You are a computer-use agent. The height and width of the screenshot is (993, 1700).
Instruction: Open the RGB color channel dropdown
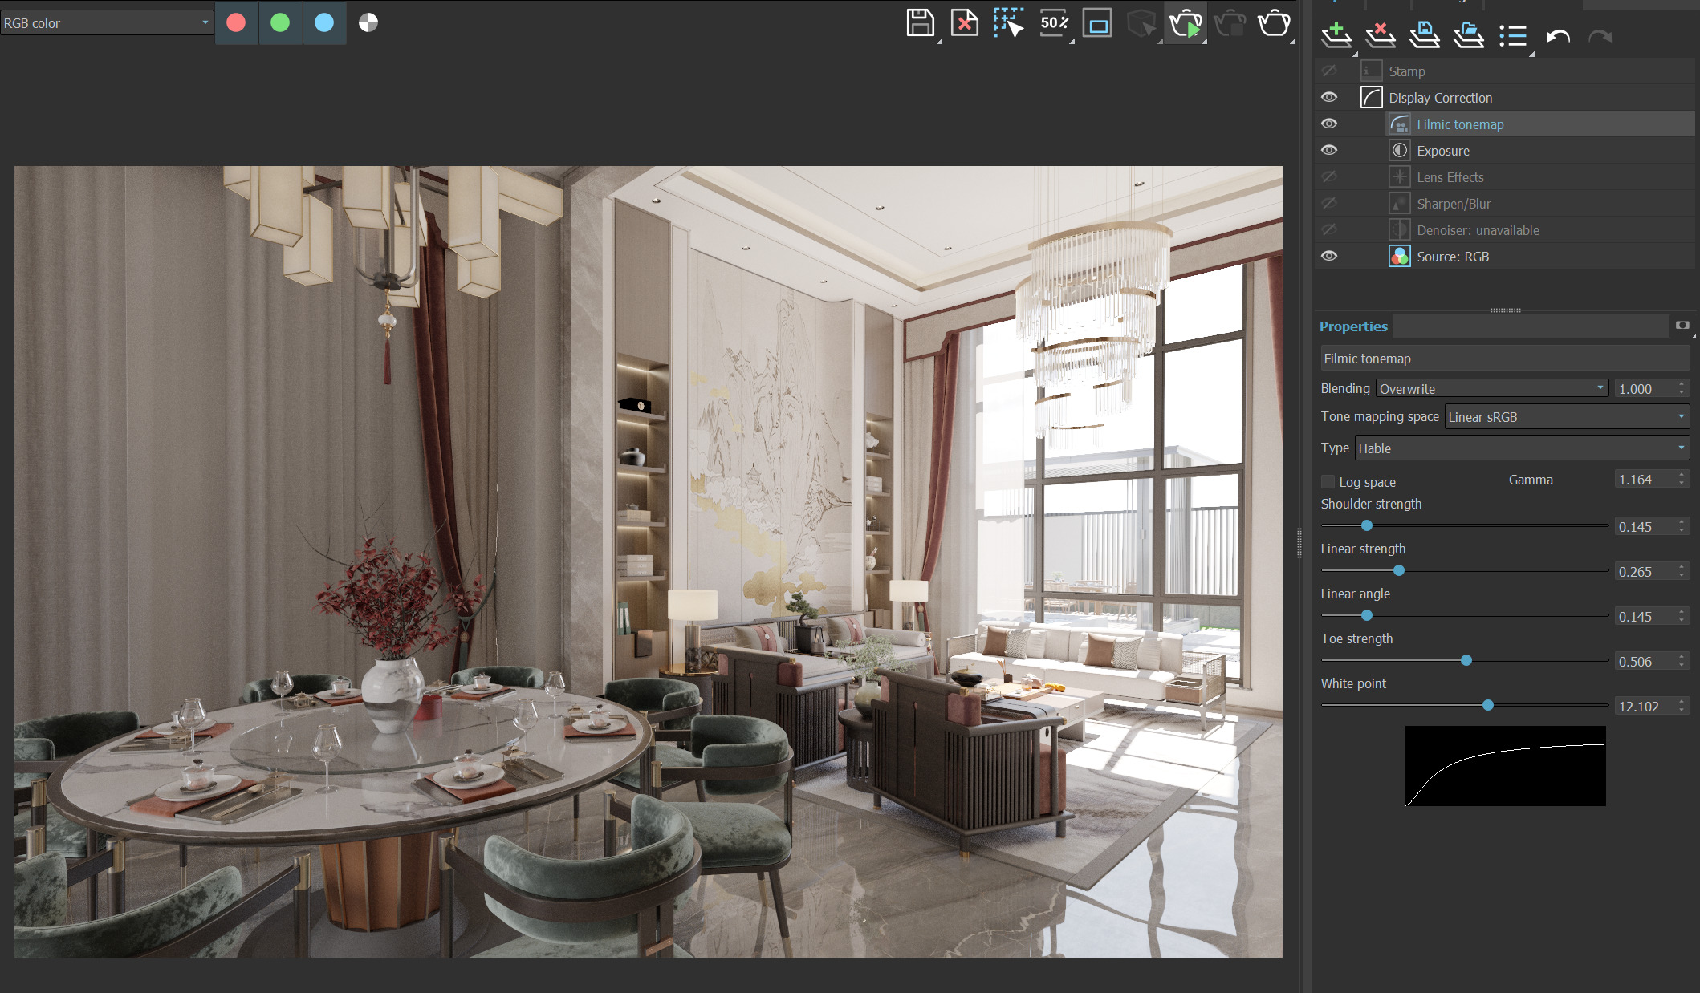coord(107,23)
